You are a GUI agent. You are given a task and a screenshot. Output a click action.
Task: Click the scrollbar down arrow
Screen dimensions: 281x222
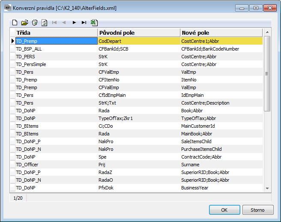click(x=267, y=188)
